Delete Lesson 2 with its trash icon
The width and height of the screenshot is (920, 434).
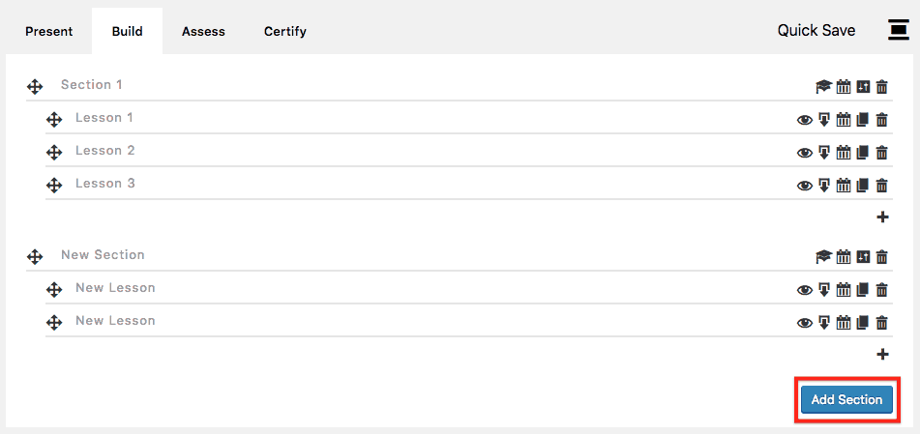pos(881,153)
